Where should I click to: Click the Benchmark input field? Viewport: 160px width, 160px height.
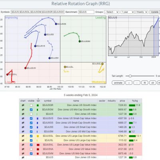pyautogui.click(x=86, y=12)
